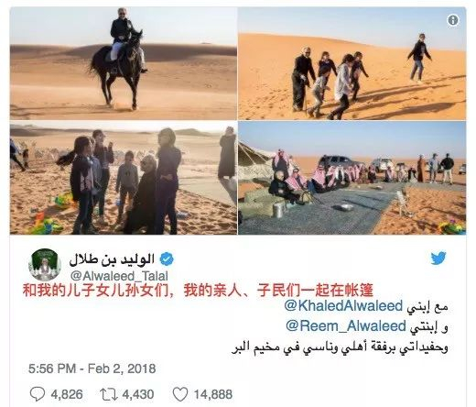Click the 4,430 retweets count
Viewport: 476px width, 407px height.
[x=138, y=394]
